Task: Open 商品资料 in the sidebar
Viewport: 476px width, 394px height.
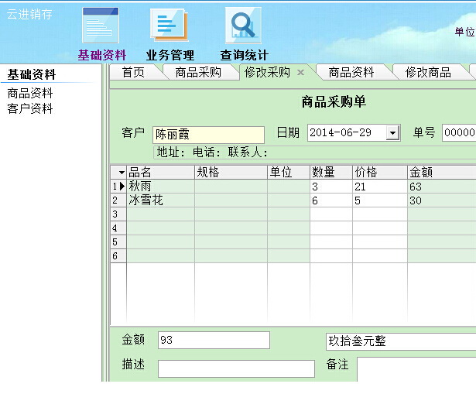Action: 30,93
